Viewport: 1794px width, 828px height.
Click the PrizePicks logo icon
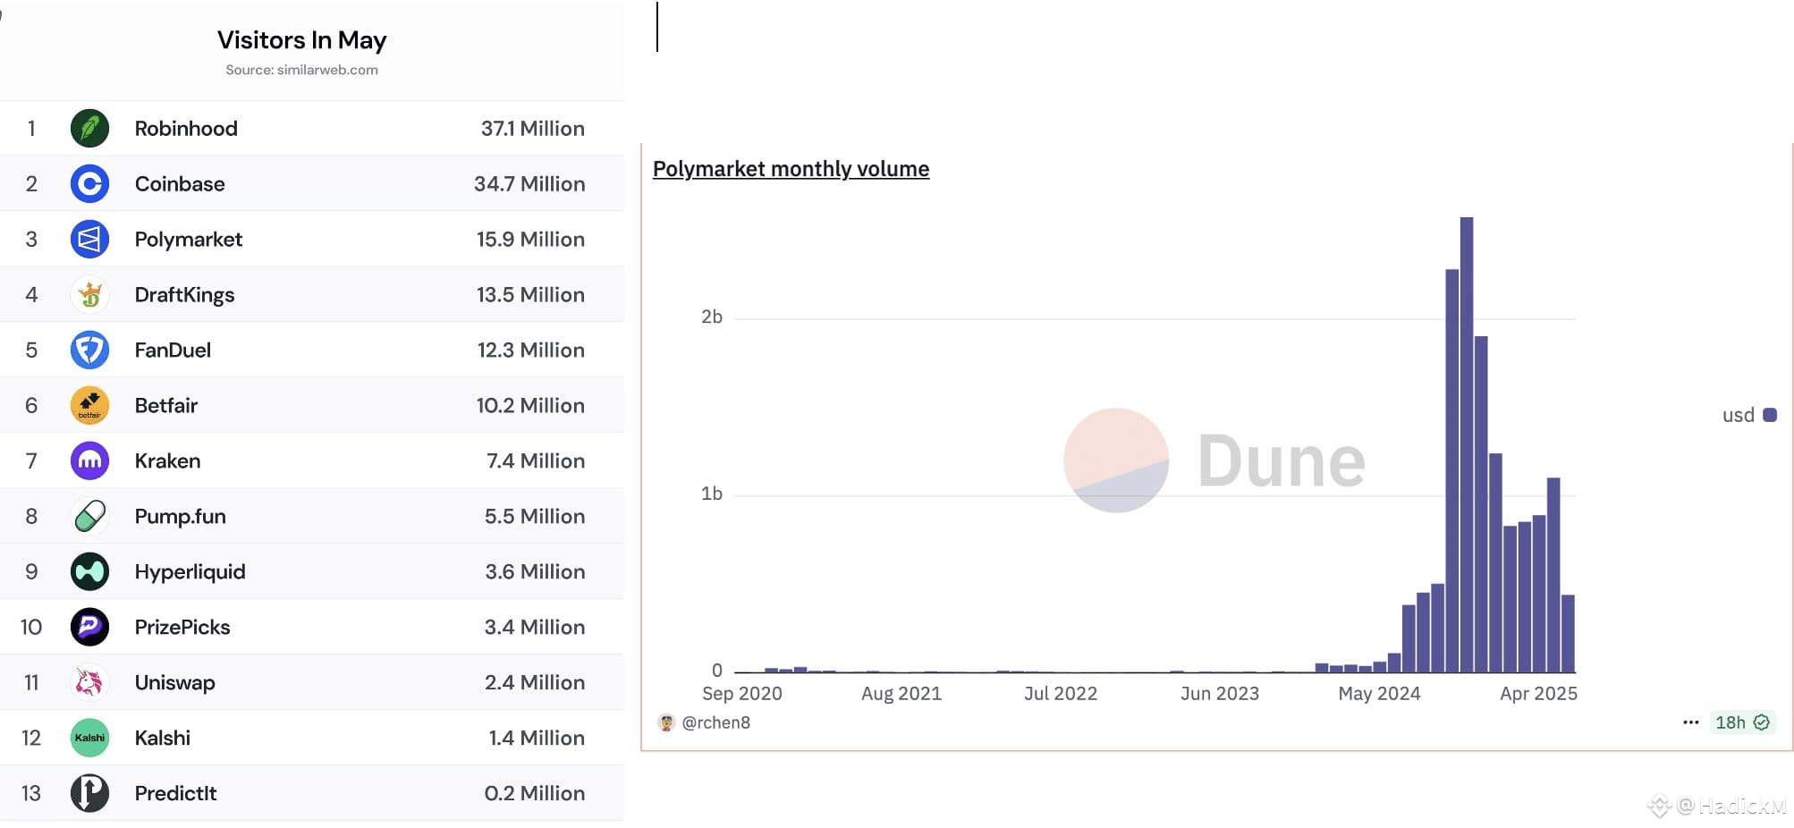89,627
